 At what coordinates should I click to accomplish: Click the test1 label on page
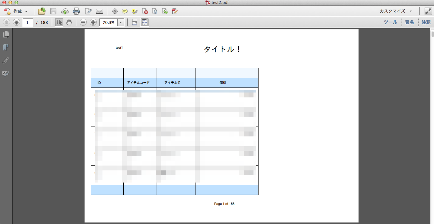tap(119, 48)
